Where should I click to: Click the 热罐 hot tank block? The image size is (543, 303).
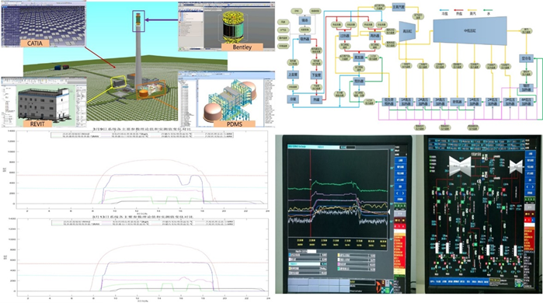[x=316, y=99]
